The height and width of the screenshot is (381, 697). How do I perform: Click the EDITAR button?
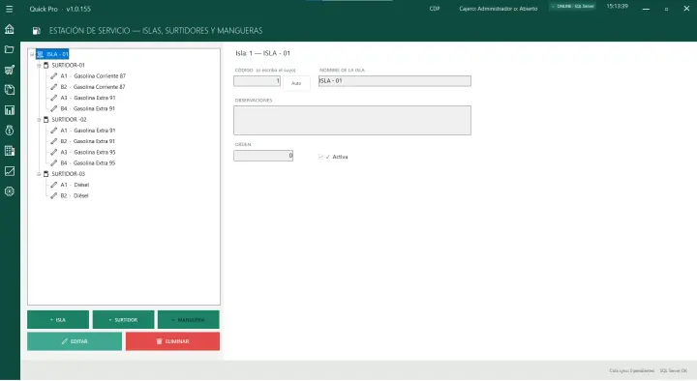point(75,341)
